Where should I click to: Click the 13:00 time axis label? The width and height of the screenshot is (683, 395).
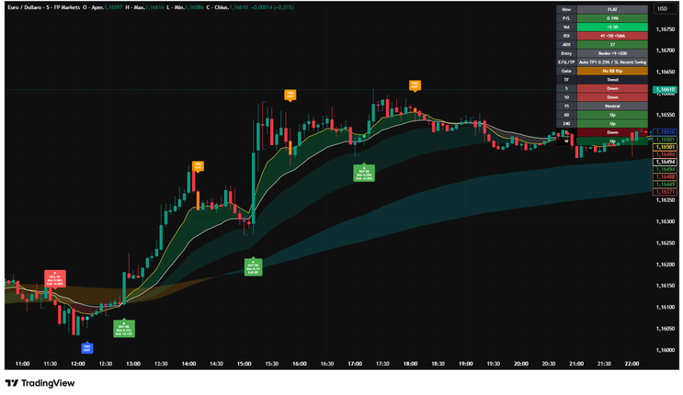pos(133,364)
